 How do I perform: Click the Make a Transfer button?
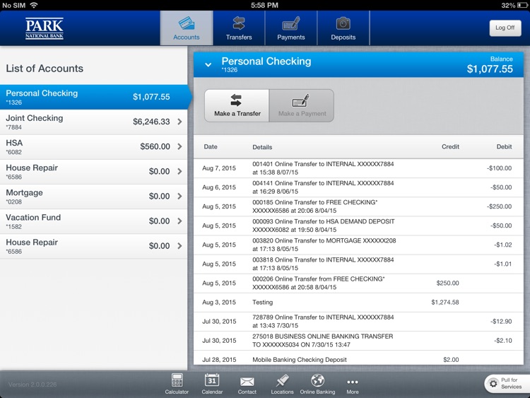pos(237,105)
